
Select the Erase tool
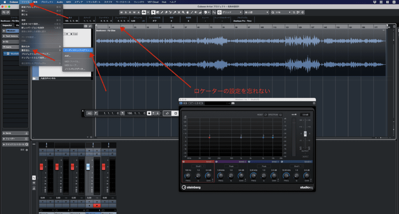[x=166, y=12]
